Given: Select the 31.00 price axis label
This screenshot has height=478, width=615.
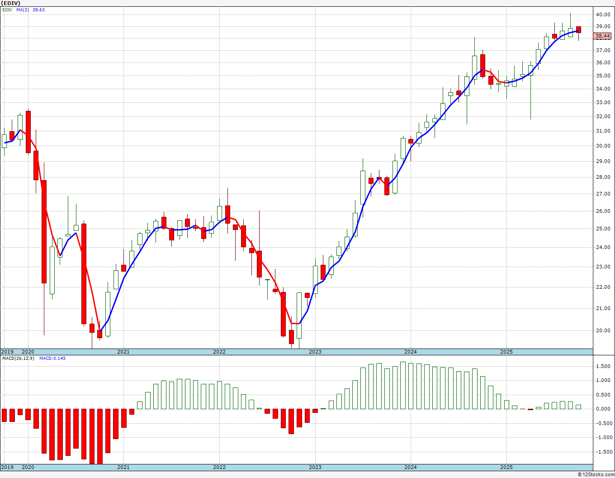Looking at the screenshot, I should (603, 131).
